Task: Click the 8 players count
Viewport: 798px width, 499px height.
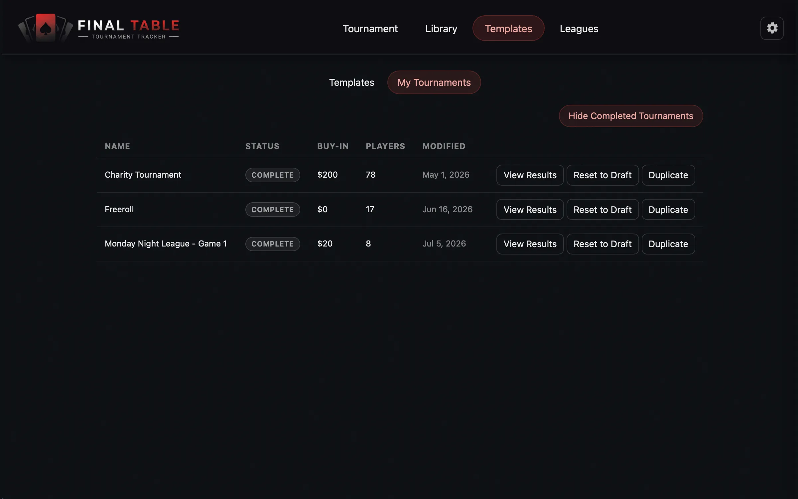Action: tap(368, 244)
